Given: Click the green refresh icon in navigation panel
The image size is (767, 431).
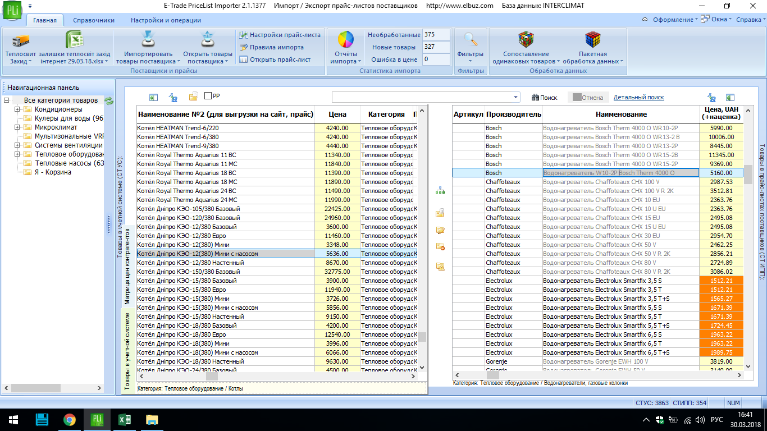Looking at the screenshot, I should click(x=109, y=101).
